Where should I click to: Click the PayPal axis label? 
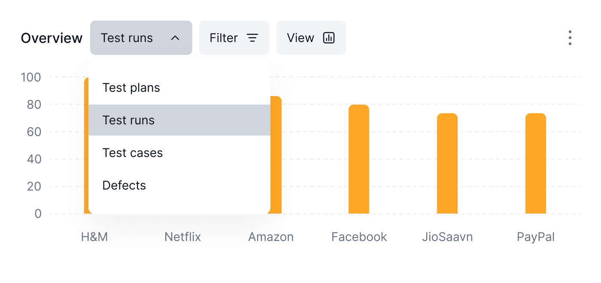click(x=536, y=237)
